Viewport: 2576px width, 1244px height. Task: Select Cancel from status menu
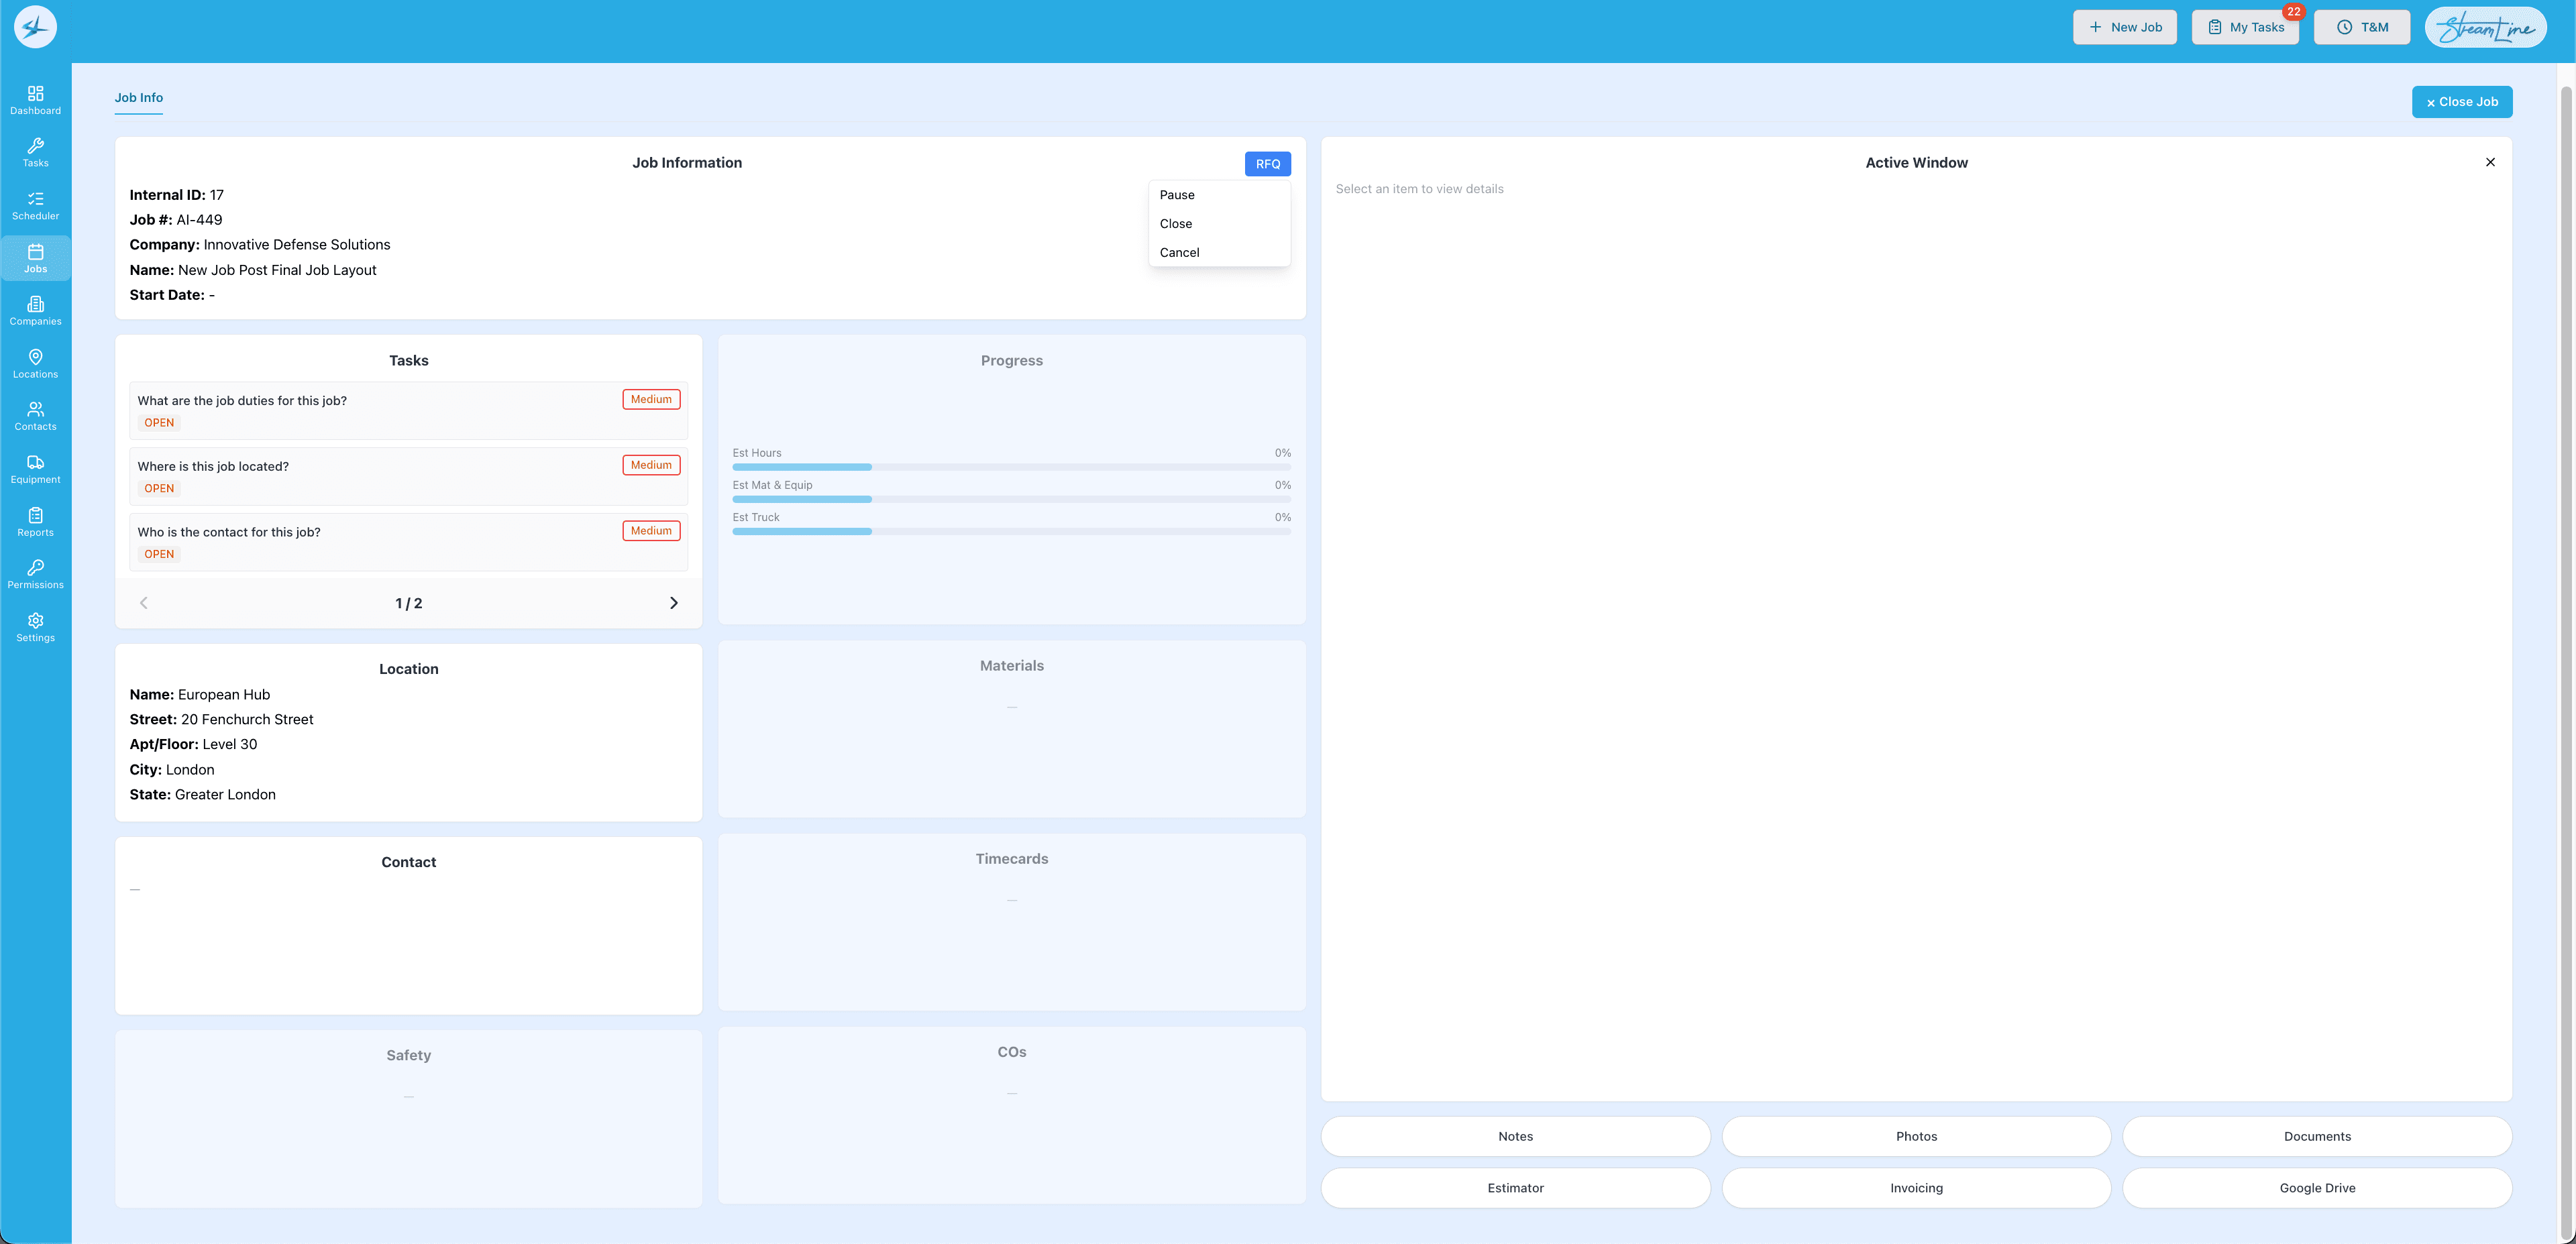(1179, 253)
